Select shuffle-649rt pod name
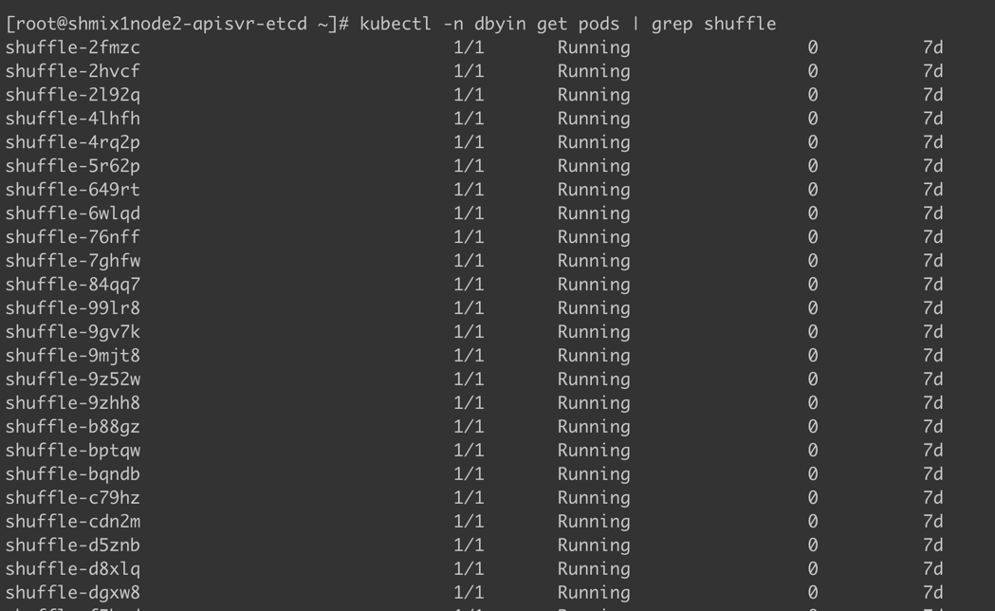This screenshot has width=995, height=611. point(73,190)
